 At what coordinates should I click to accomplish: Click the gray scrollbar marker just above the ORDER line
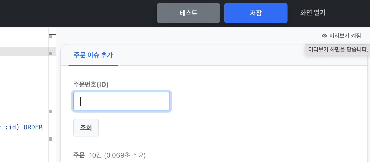pos(51,112)
